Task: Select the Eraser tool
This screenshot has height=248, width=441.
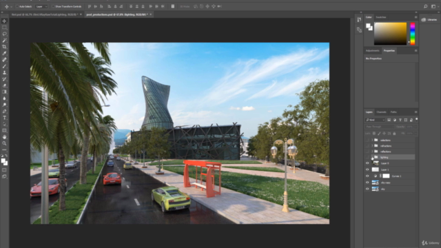Action: [x=4, y=85]
